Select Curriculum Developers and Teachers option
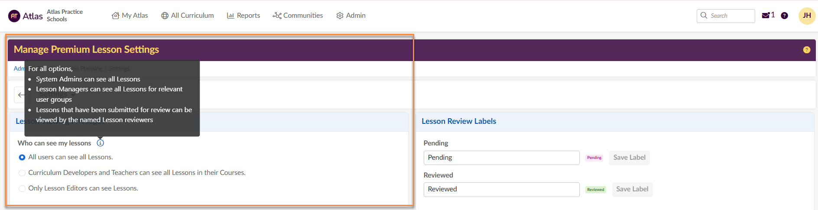Image resolution: width=818 pixels, height=210 pixels. point(22,173)
